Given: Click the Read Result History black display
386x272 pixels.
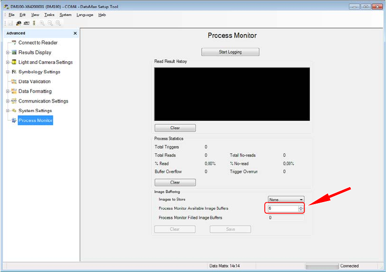Looking at the screenshot, I should point(232,94).
